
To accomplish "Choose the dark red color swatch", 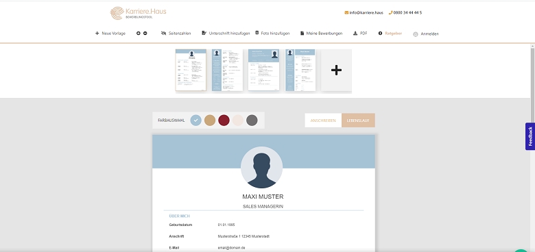I will click(224, 121).
